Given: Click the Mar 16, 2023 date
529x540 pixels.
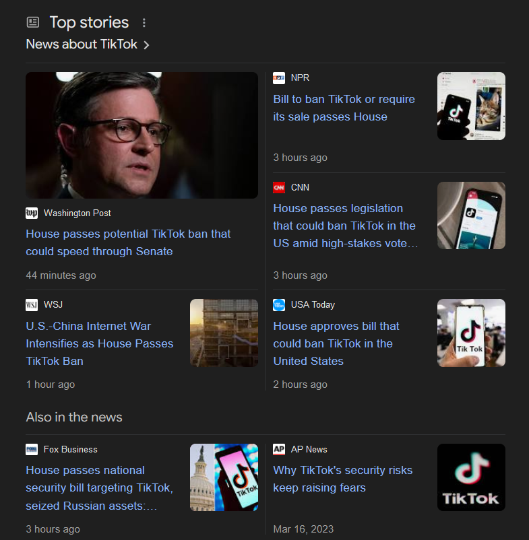Looking at the screenshot, I should [x=303, y=529].
